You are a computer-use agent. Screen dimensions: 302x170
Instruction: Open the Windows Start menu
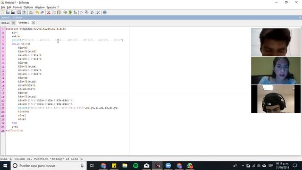5,166
